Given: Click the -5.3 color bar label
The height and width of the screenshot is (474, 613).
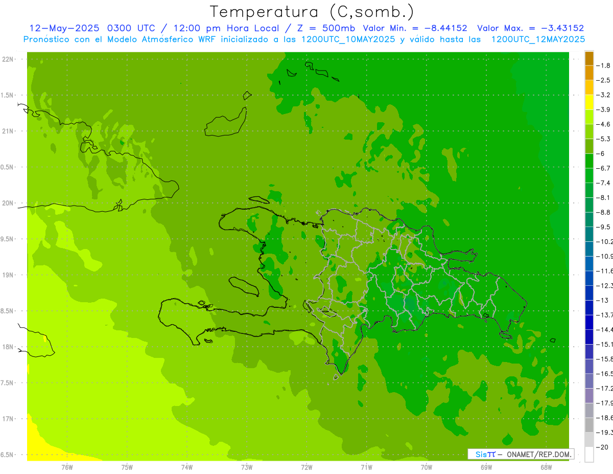Looking at the screenshot, I should [604, 139].
